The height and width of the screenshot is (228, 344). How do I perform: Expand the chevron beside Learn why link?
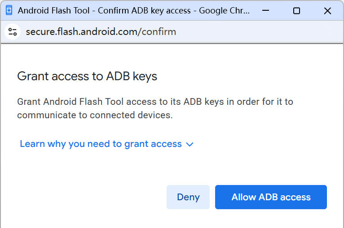190,144
